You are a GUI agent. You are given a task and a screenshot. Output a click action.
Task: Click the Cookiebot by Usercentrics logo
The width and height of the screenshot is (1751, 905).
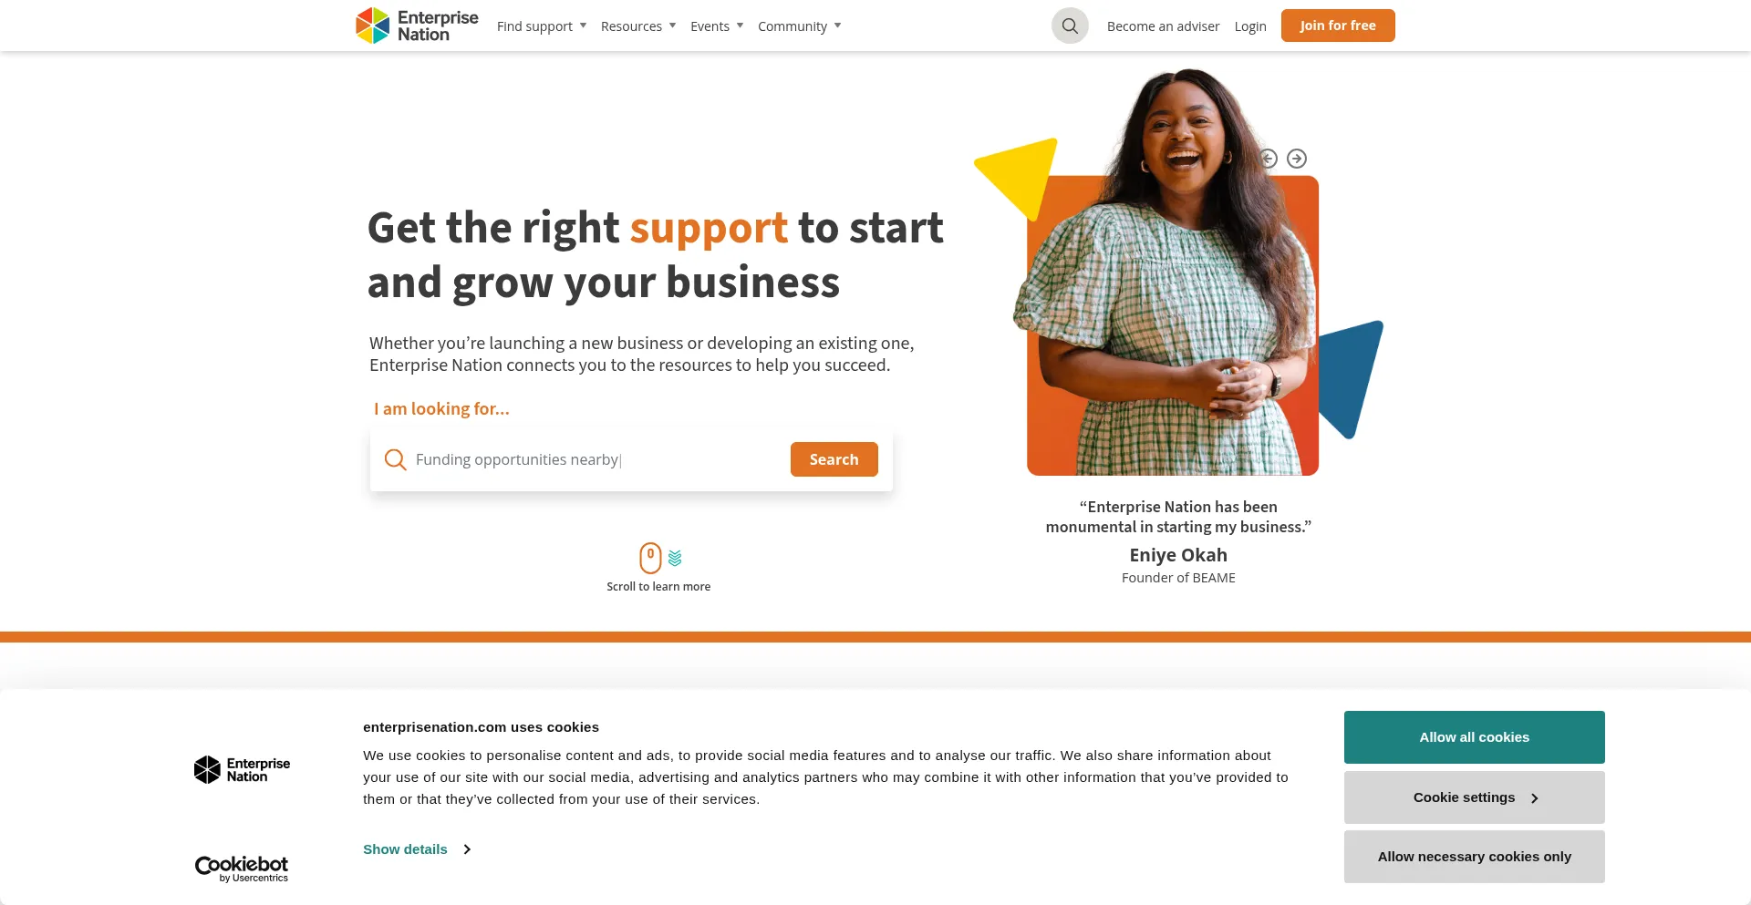[242, 869]
